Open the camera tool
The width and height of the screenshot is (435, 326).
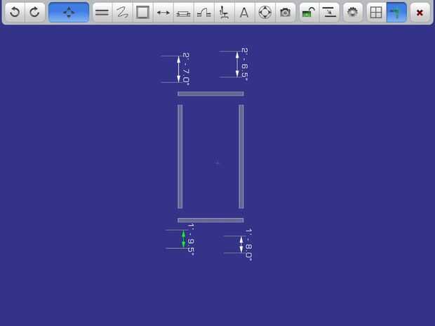click(x=285, y=12)
